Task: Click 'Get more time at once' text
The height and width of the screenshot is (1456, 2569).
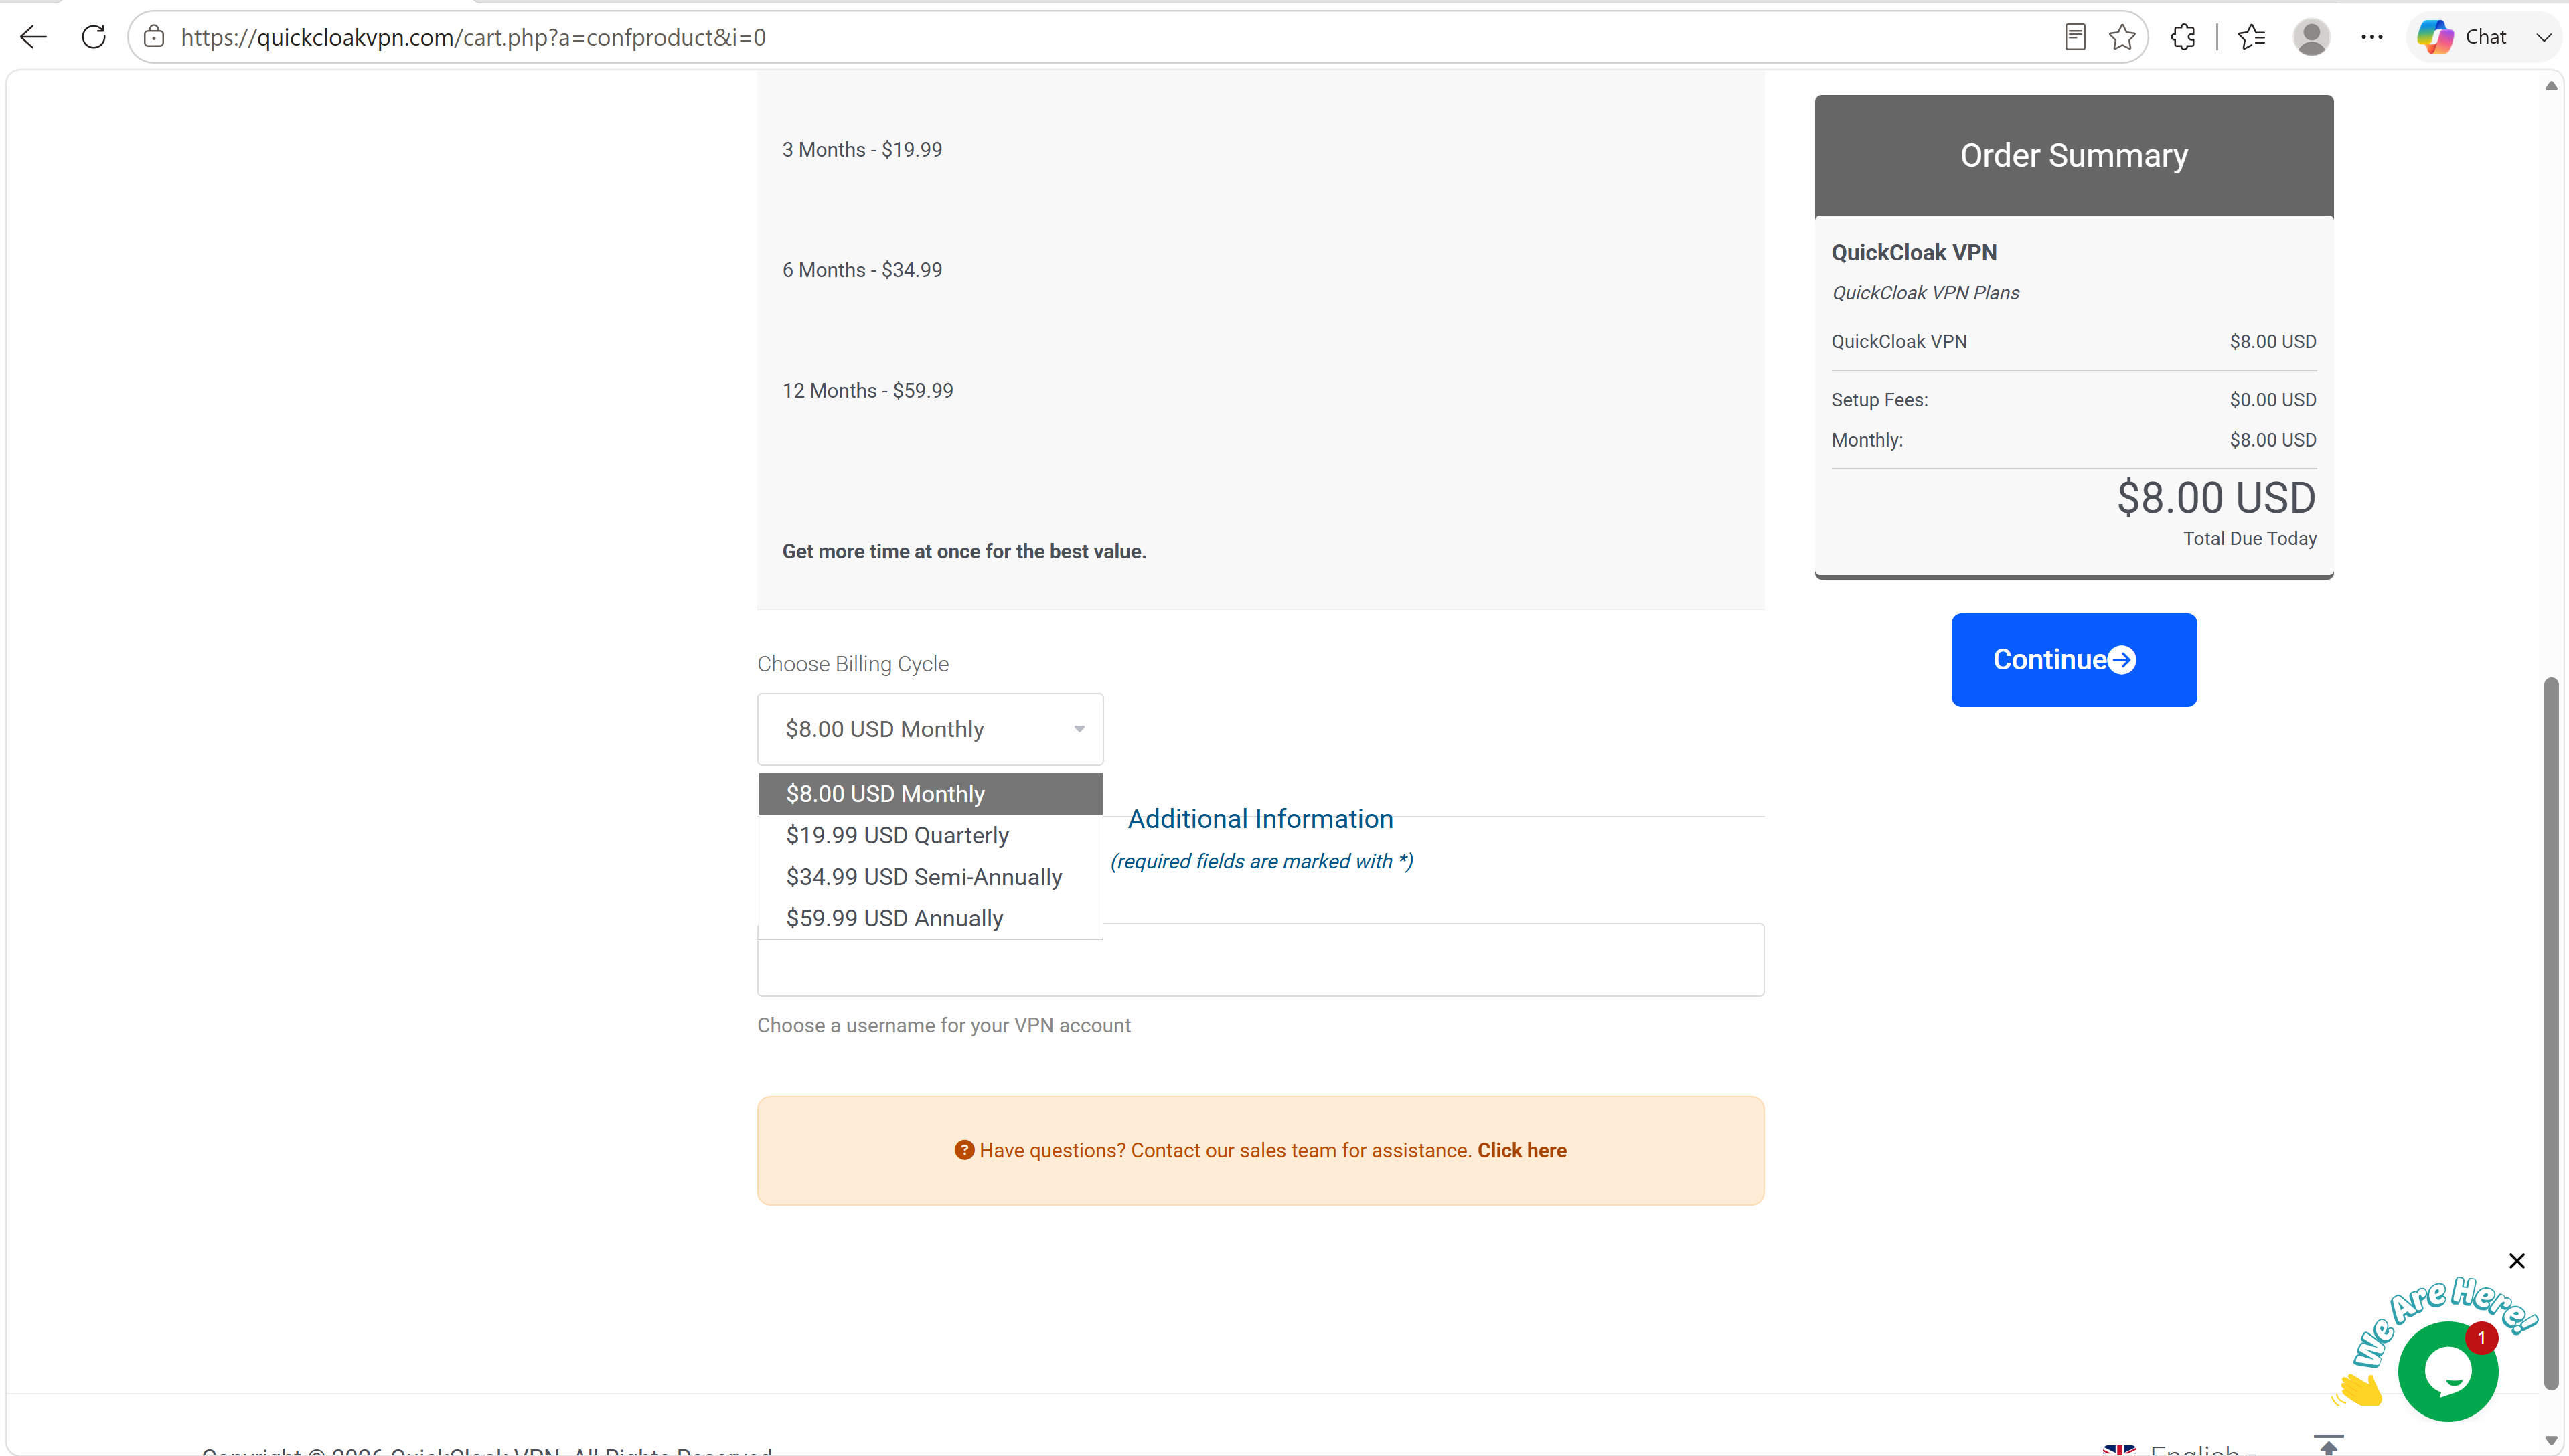Action: [964, 552]
